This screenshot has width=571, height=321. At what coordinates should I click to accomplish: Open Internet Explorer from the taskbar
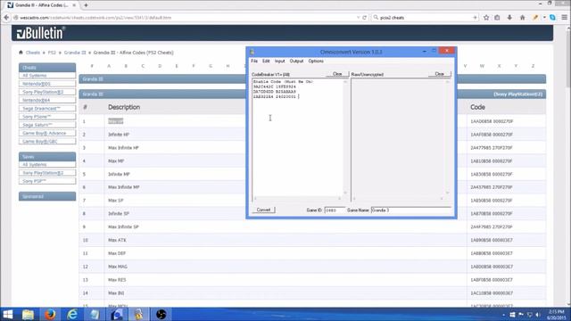click(72, 314)
